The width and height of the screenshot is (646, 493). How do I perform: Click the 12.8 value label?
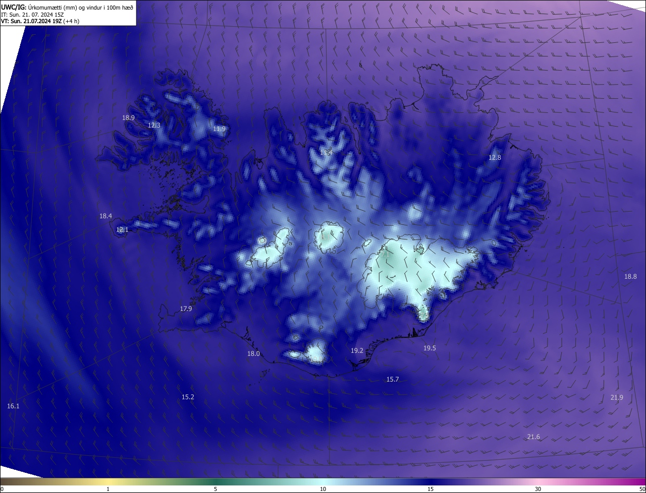point(495,158)
